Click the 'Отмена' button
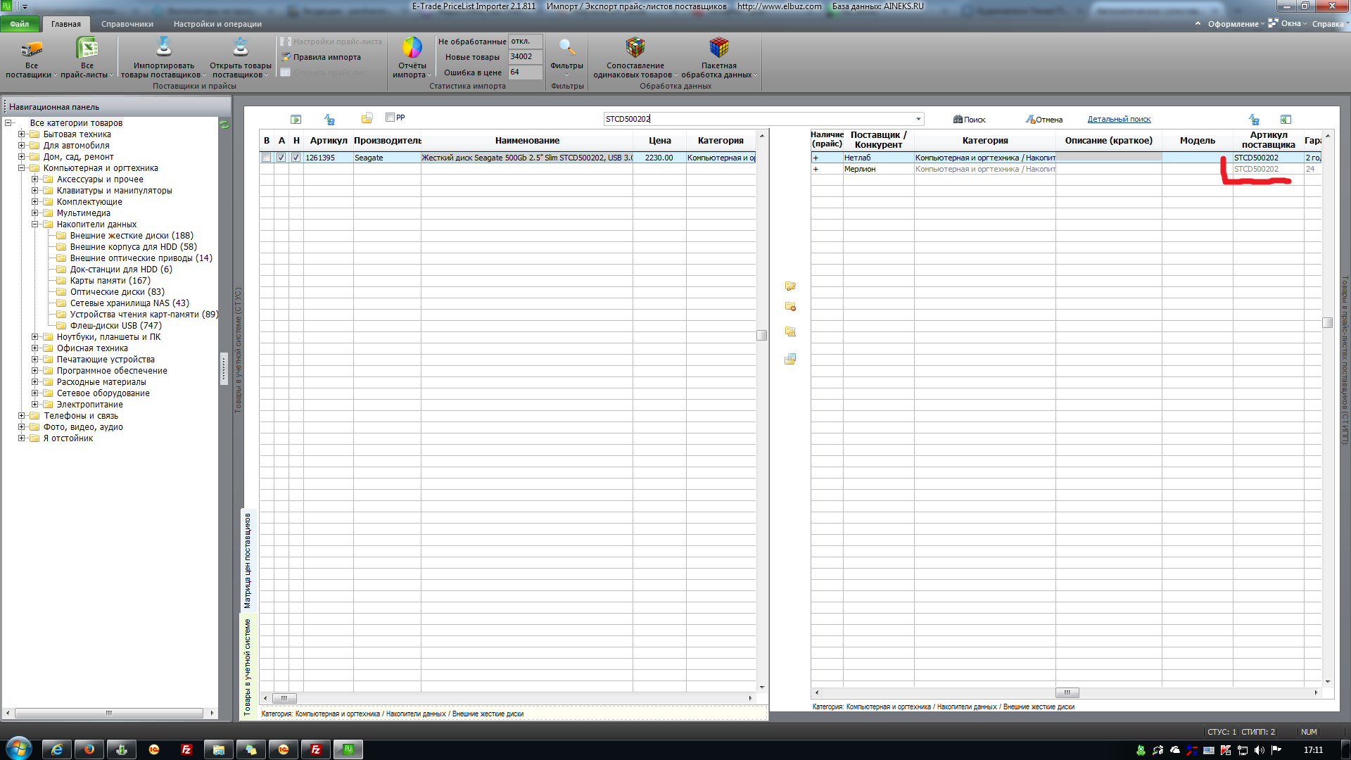This screenshot has width=1351, height=760. tap(1044, 120)
